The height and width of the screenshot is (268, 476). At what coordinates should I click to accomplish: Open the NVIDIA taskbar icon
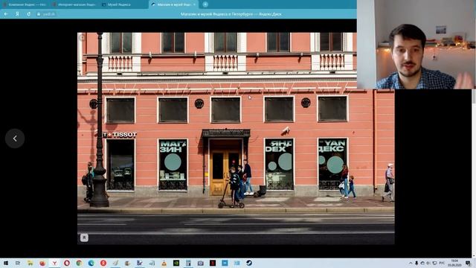click(x=176, y=263)
